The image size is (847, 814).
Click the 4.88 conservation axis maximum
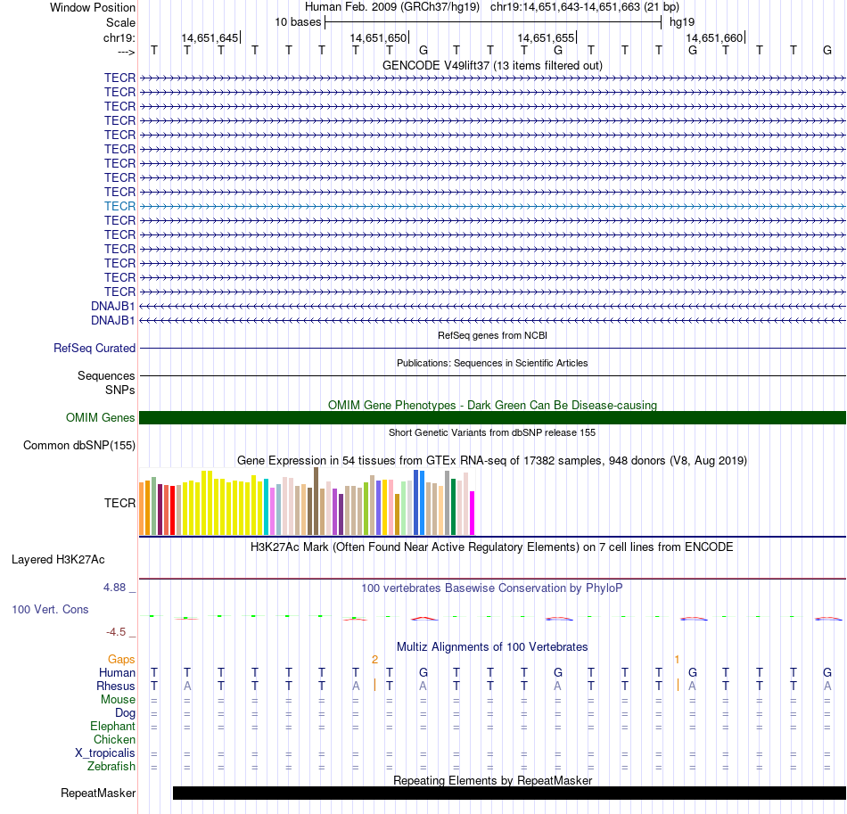[114, 588]
